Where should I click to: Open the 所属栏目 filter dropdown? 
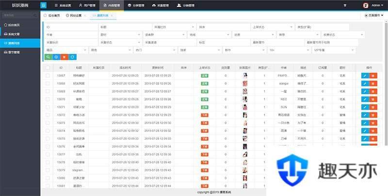pos(174,27)
